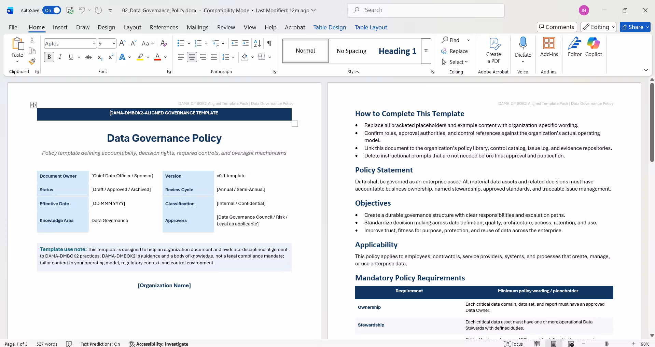The height and width of the screenshot is (347, 655).
Task: Expand the Styles gallery more arrow
Action: [x=426, y=51]
